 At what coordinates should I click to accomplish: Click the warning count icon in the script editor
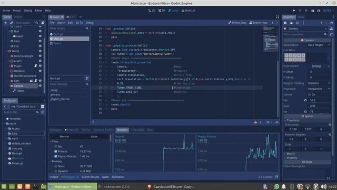point(255,122)
